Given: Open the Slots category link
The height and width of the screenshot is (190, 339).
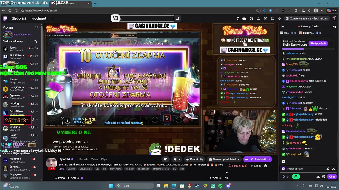Looking at the screenshot, I should pyautogui.click(x=61, y=169).
